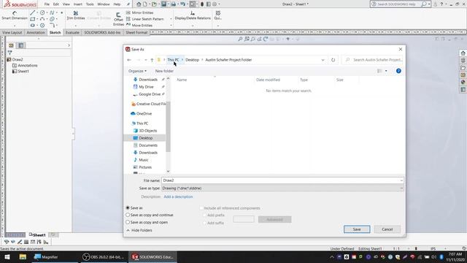The image size is (467, 263).
Task: Click the Save icon in title toolbar
Action: [x=163, y=4]
